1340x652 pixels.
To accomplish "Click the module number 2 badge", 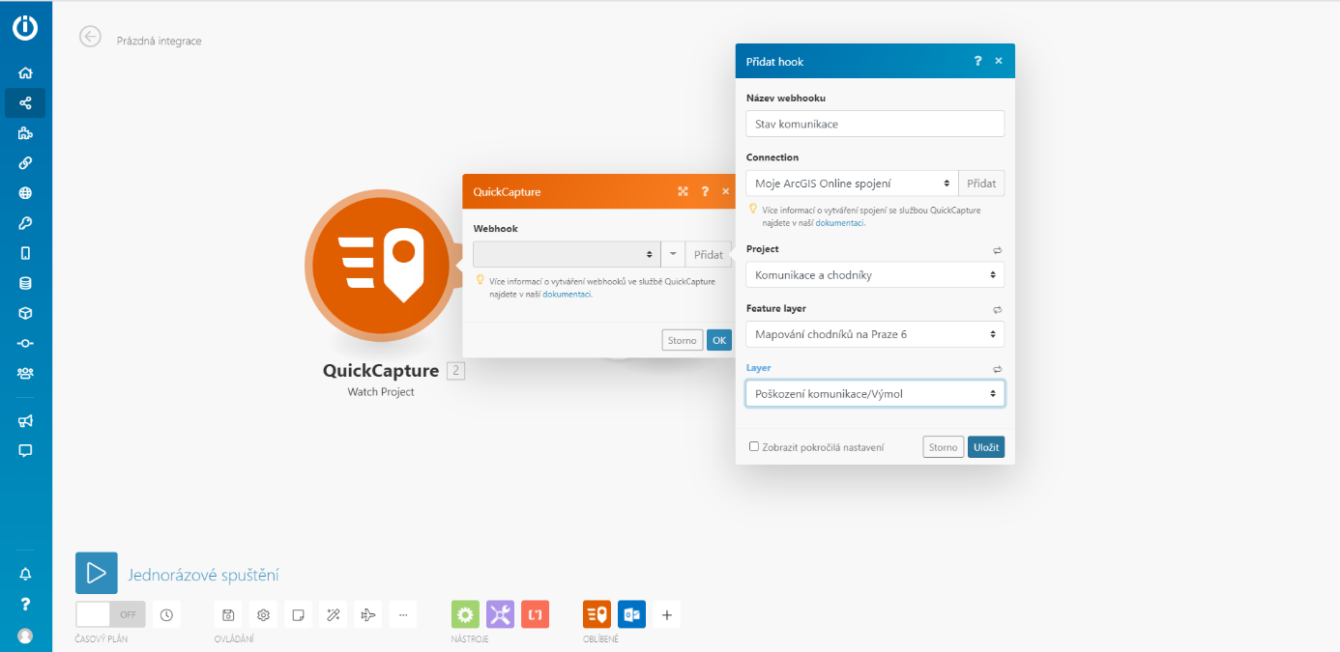I will click(456, 370).
